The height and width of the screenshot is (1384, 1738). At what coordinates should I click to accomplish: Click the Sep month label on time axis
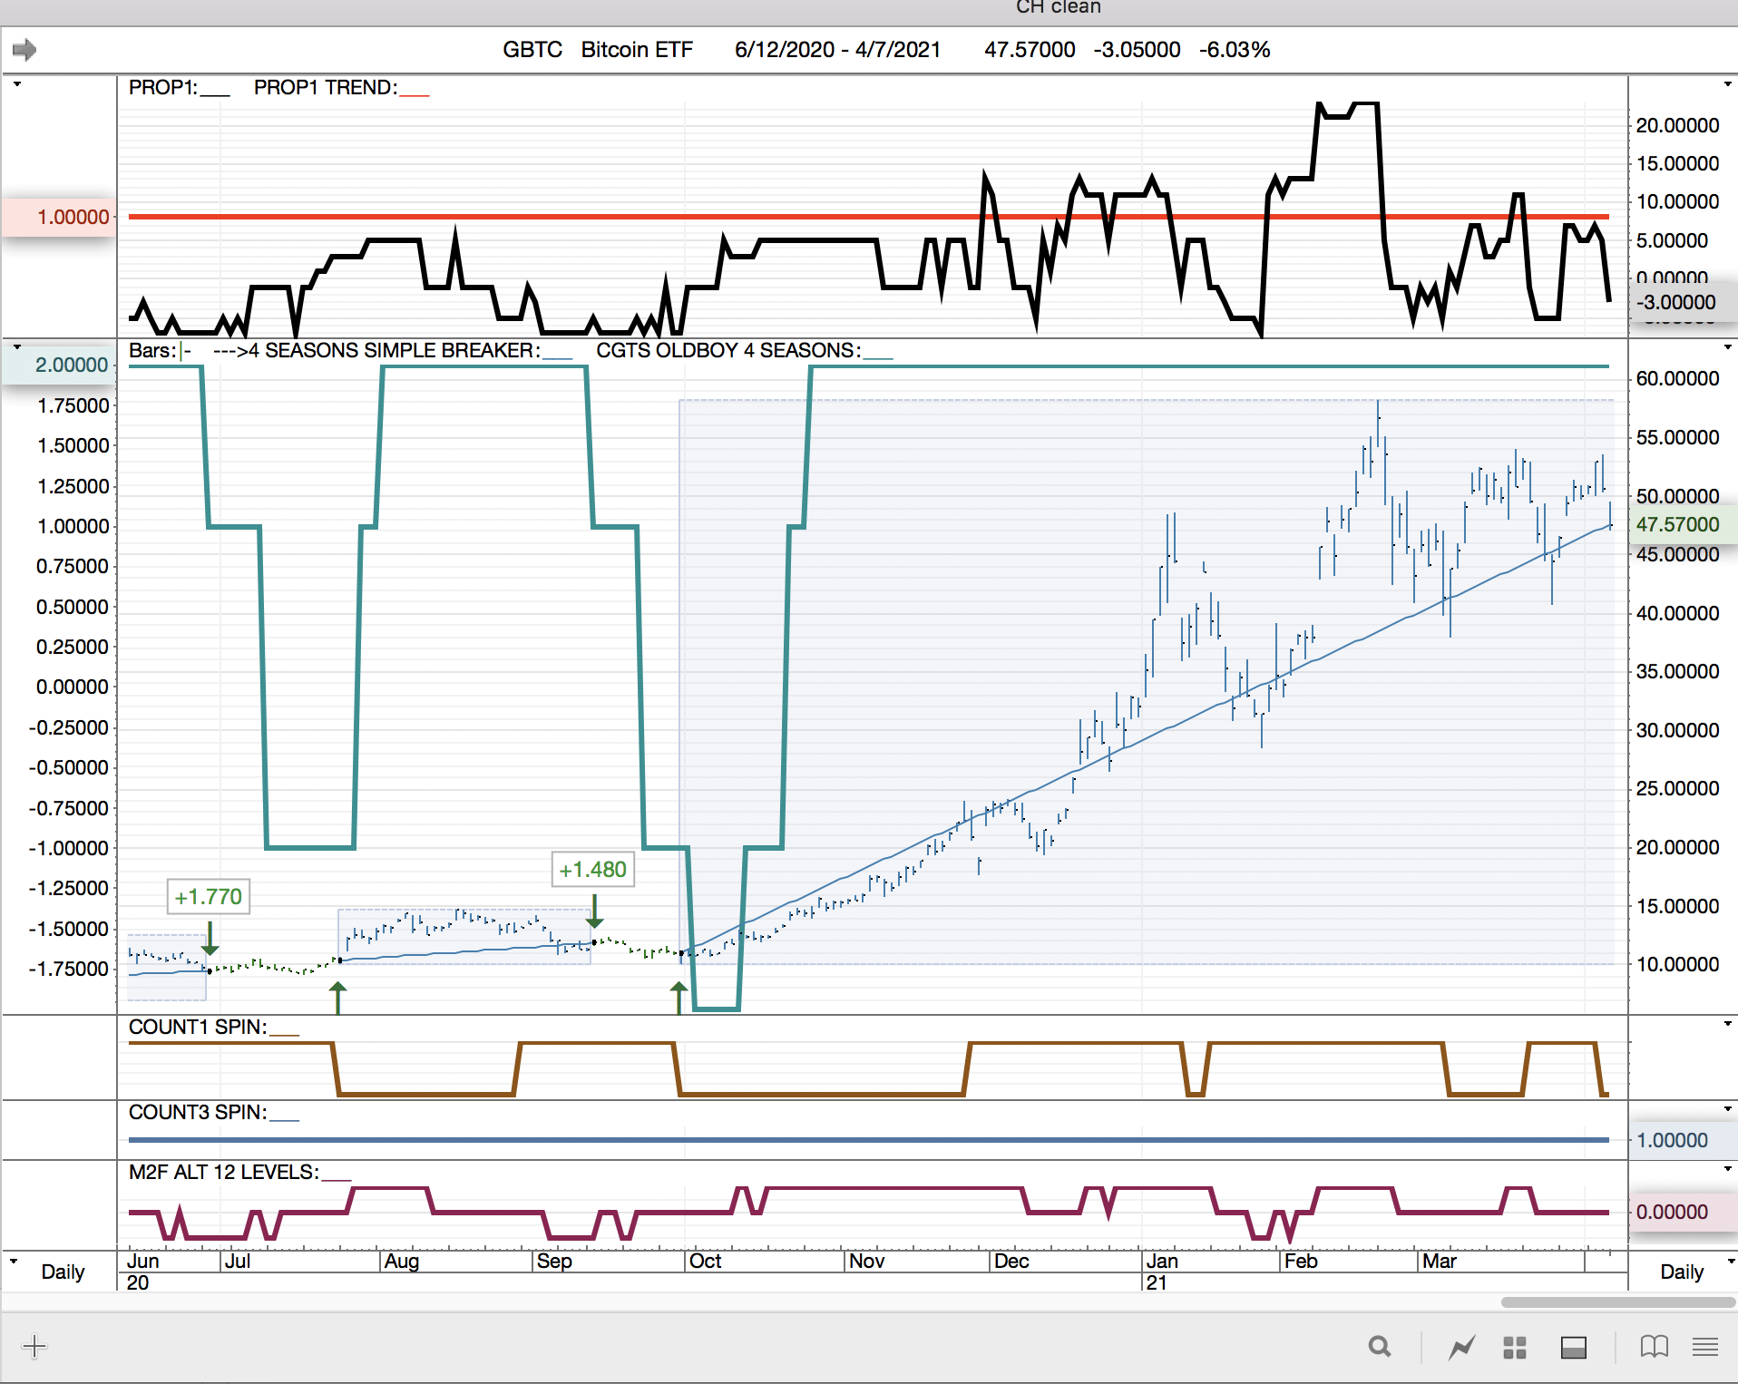coord(554,1262)
